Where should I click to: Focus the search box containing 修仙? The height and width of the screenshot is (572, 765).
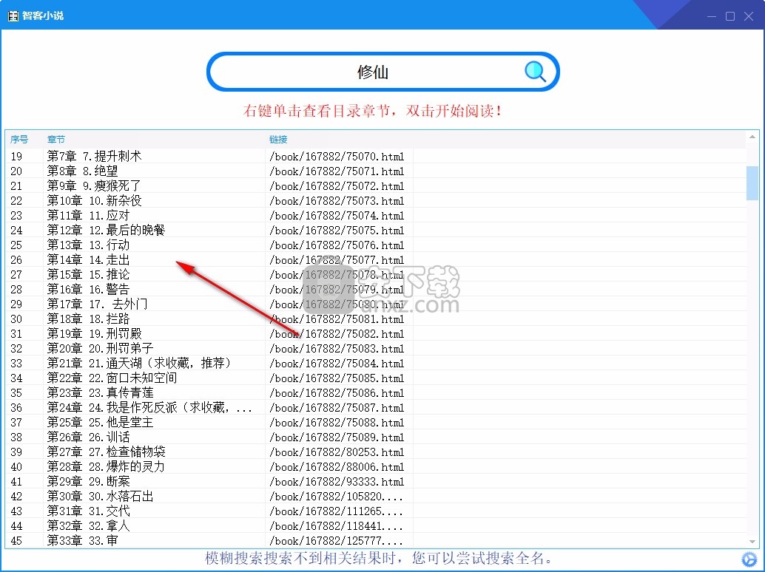click(x=383, y=72)
